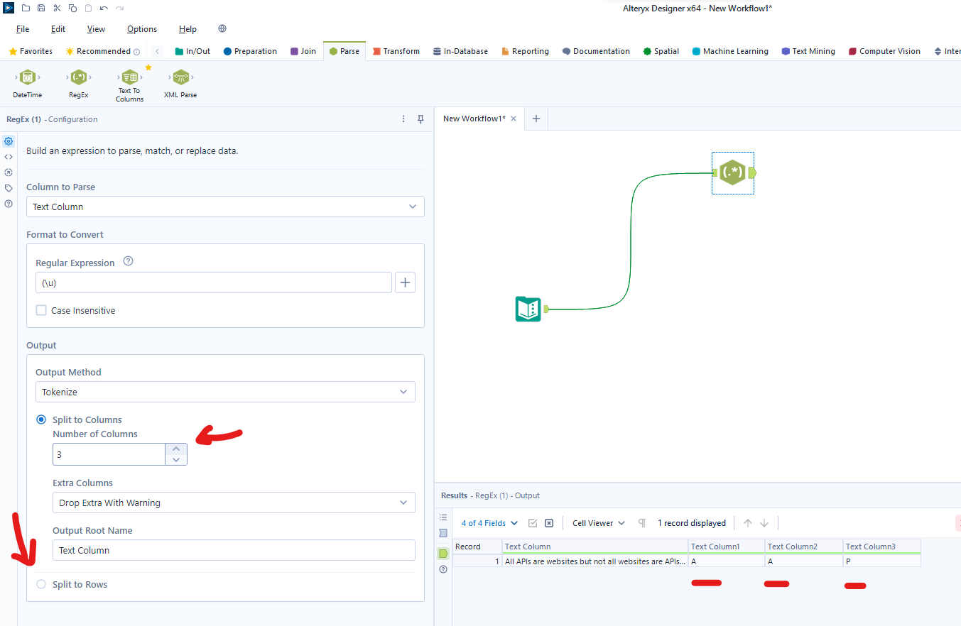
Task: Open the Options menu
Action: pos(142,29)
